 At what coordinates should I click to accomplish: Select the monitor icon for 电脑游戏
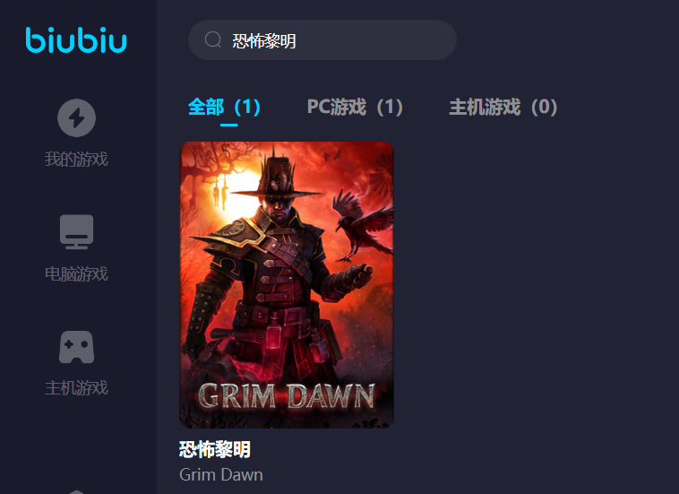77,232
